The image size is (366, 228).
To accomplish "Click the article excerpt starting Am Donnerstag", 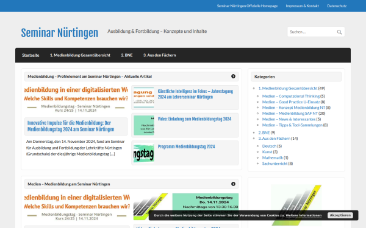I will pyautogui.click(x=76, y=148).
